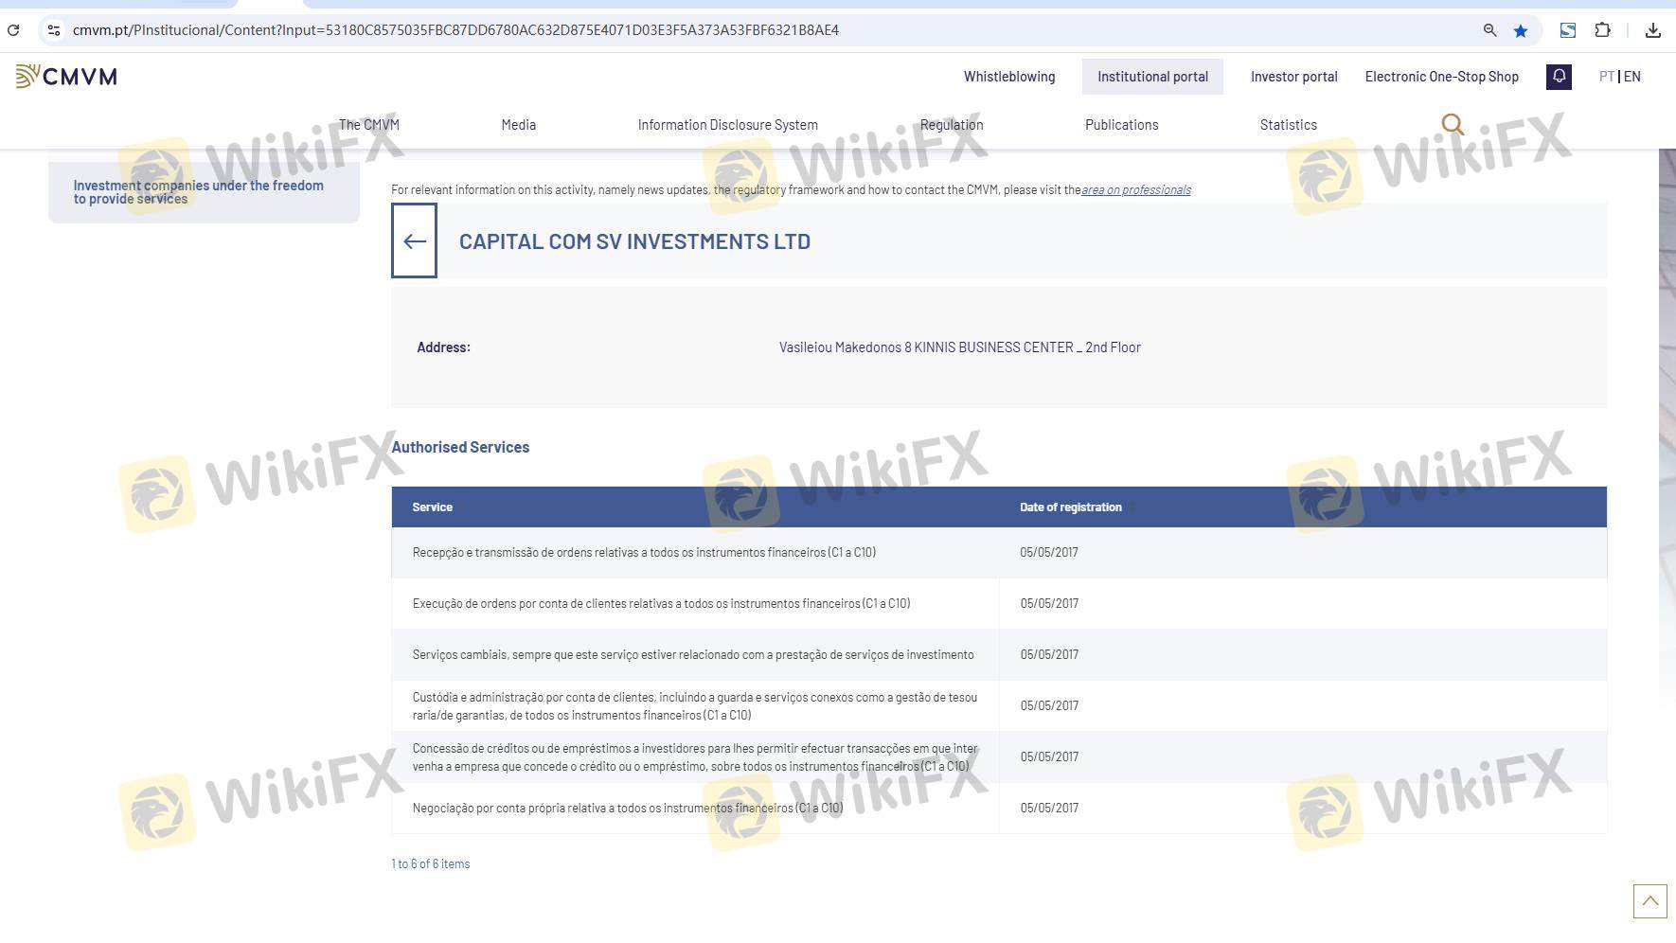Select row 'Execução de ordens por conta de clientes'
This screenshot has height=943, width=1676.
(999, 603)
